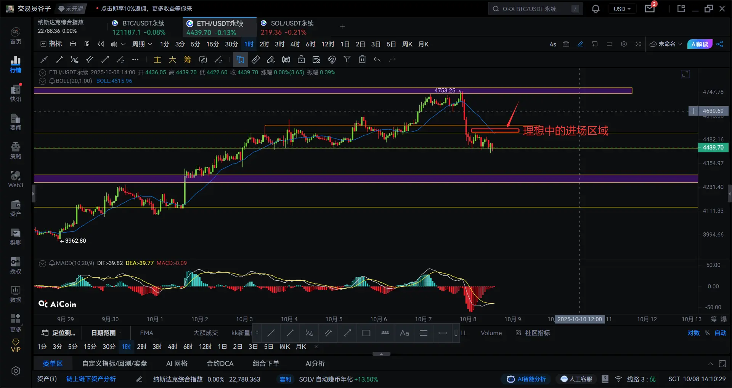Screen dimensions: 732x388
Task: Select the 合约DCA tab
Action: (220, 364)
